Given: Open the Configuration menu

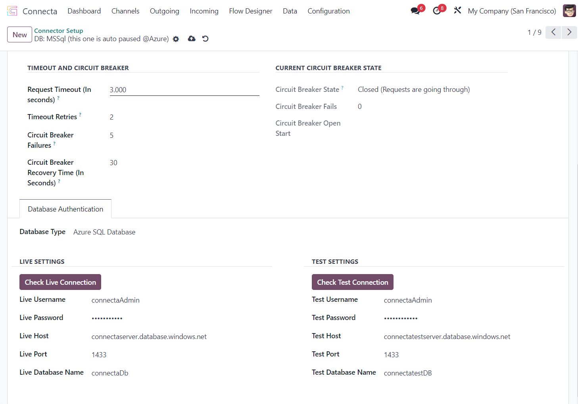Looking at the screenshot, I should click(328, 11).
